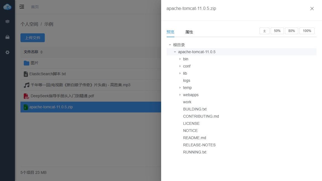The width and height of the screenshot is (322, 181).
Task: Click the apache-tomcat-11.0.5.zip panel title
Action: point(191,8)
